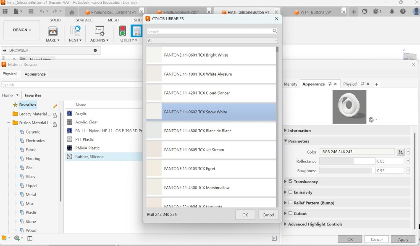Screen dimensions: 420x246
Task: Click the Reflectance slider
Action: [x=347, y=161]
